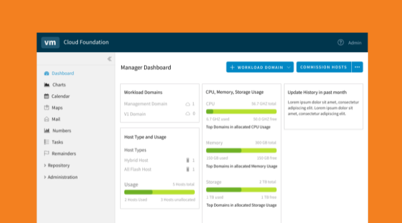The image size is (402, 223).
Task: Click the vm logo in header
Action: [50, 42]
